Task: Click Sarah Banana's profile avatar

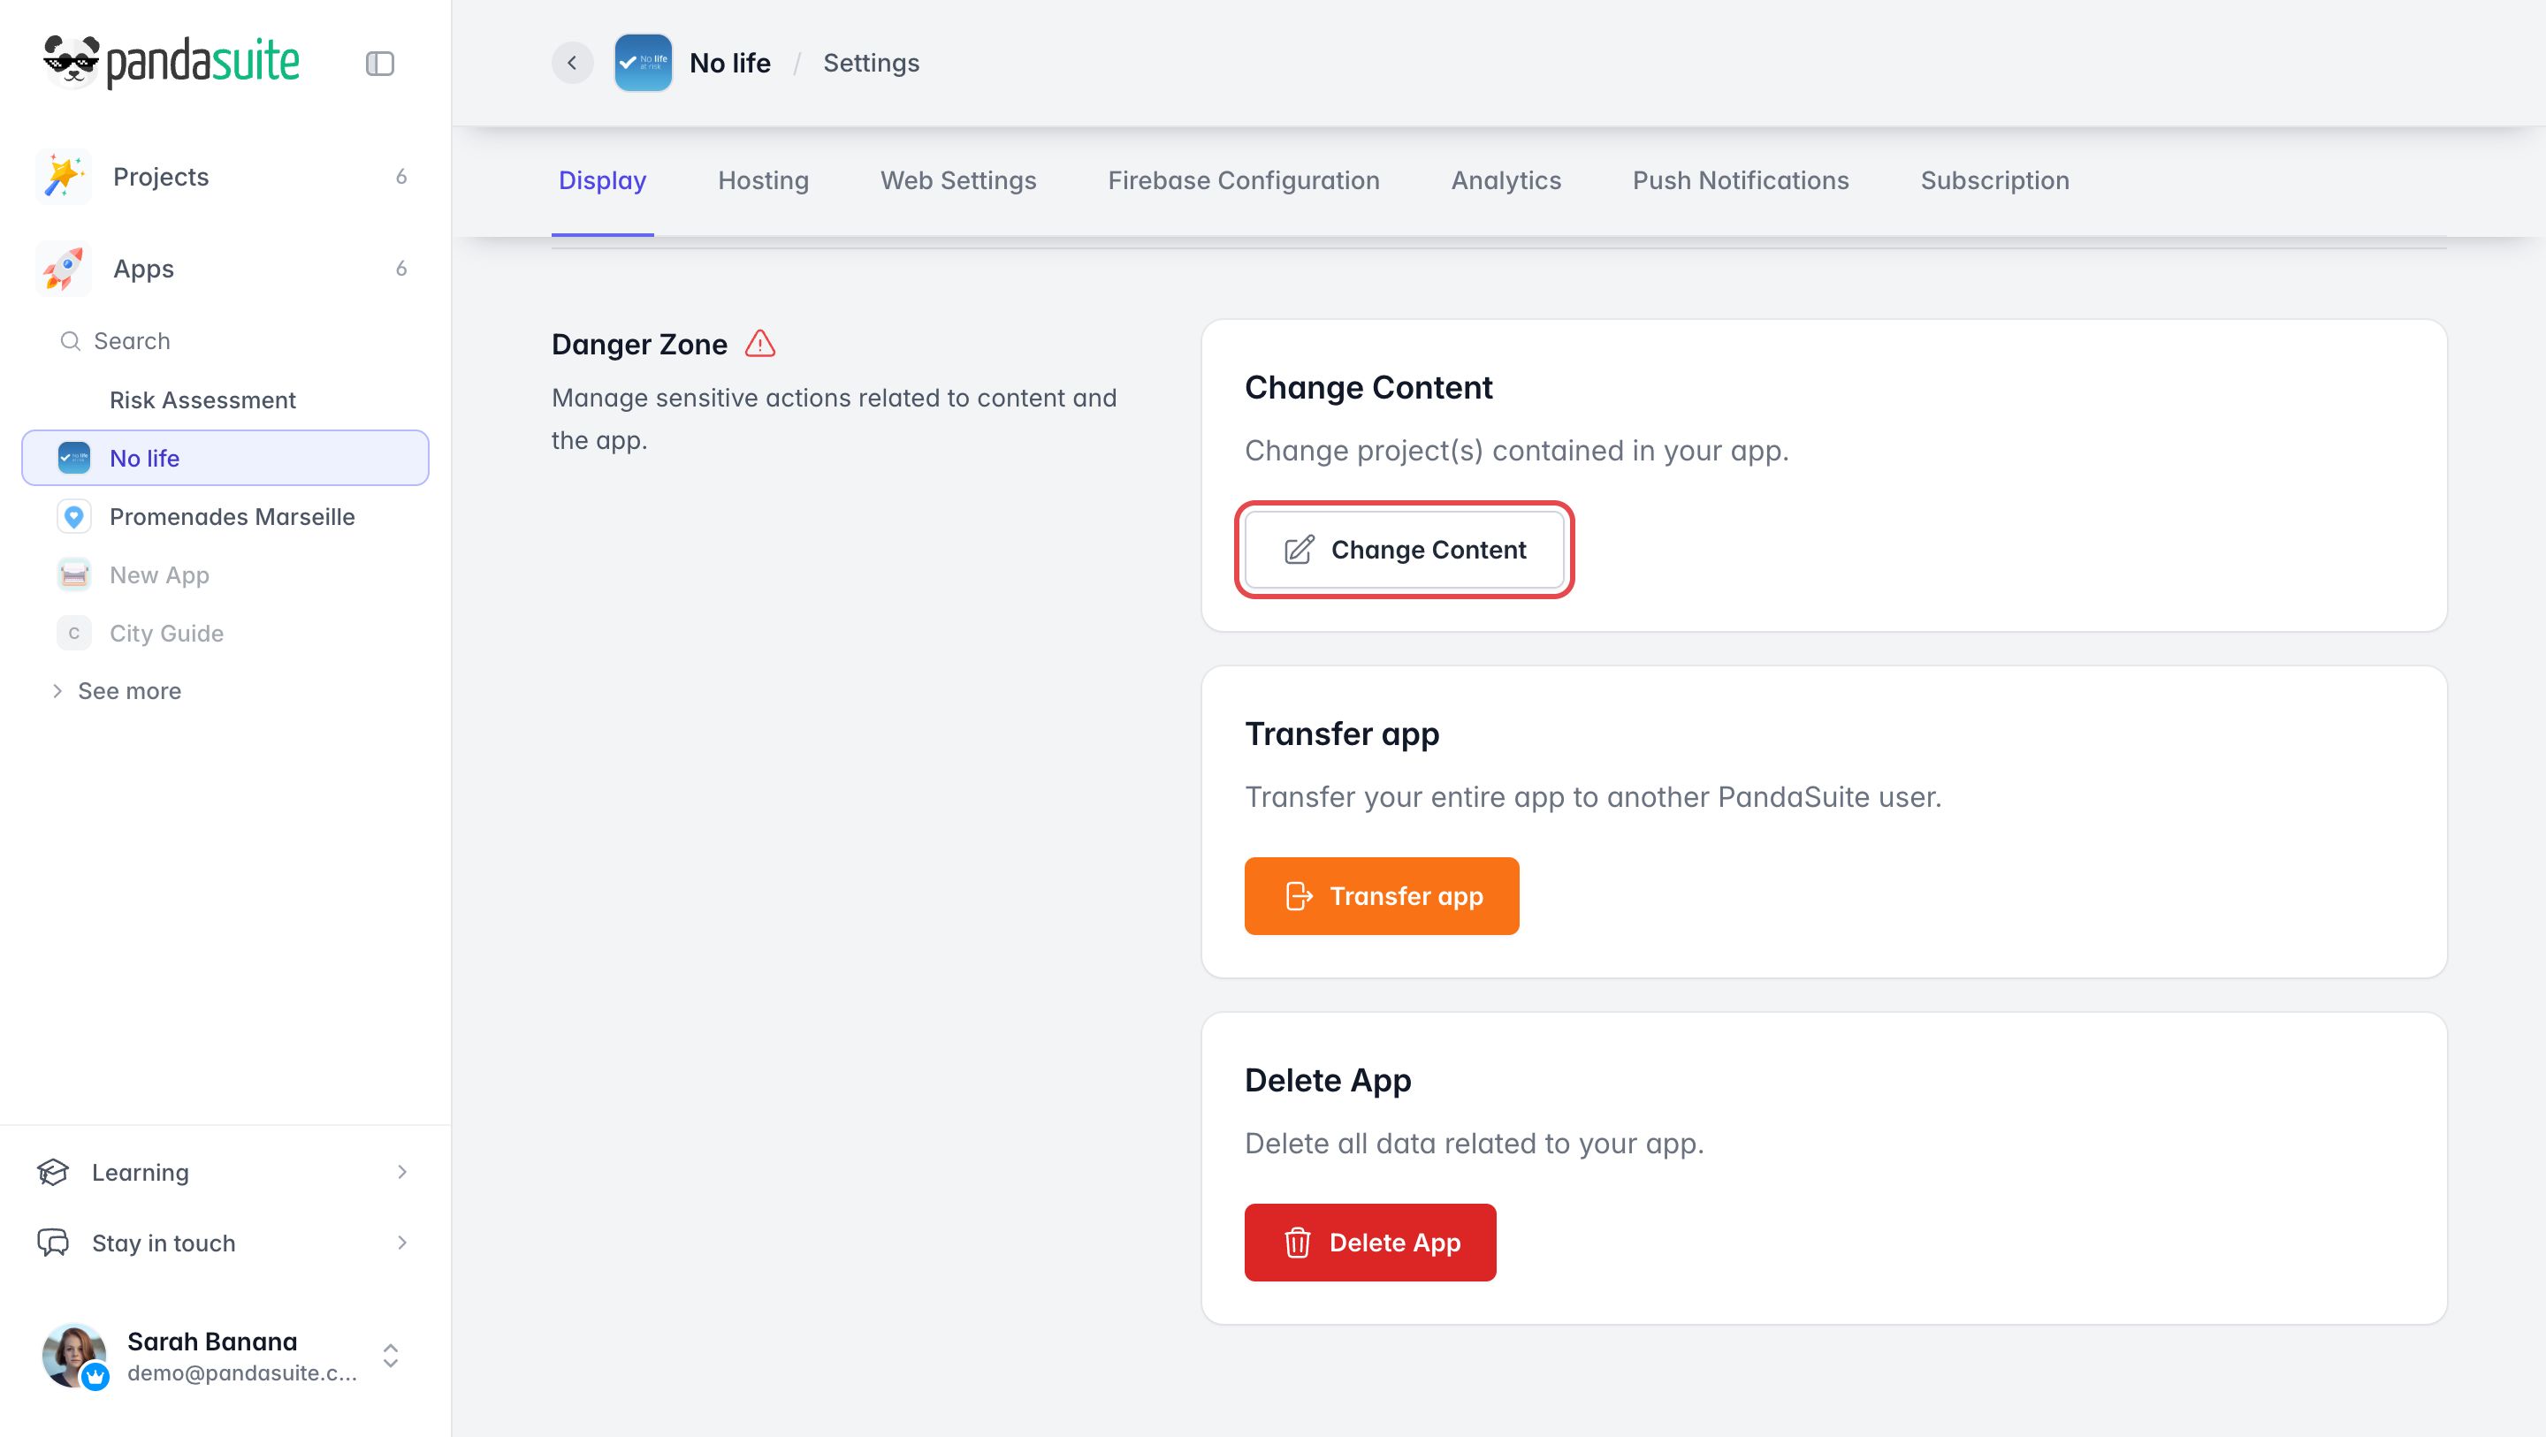Action: (x=74, y=1356)
